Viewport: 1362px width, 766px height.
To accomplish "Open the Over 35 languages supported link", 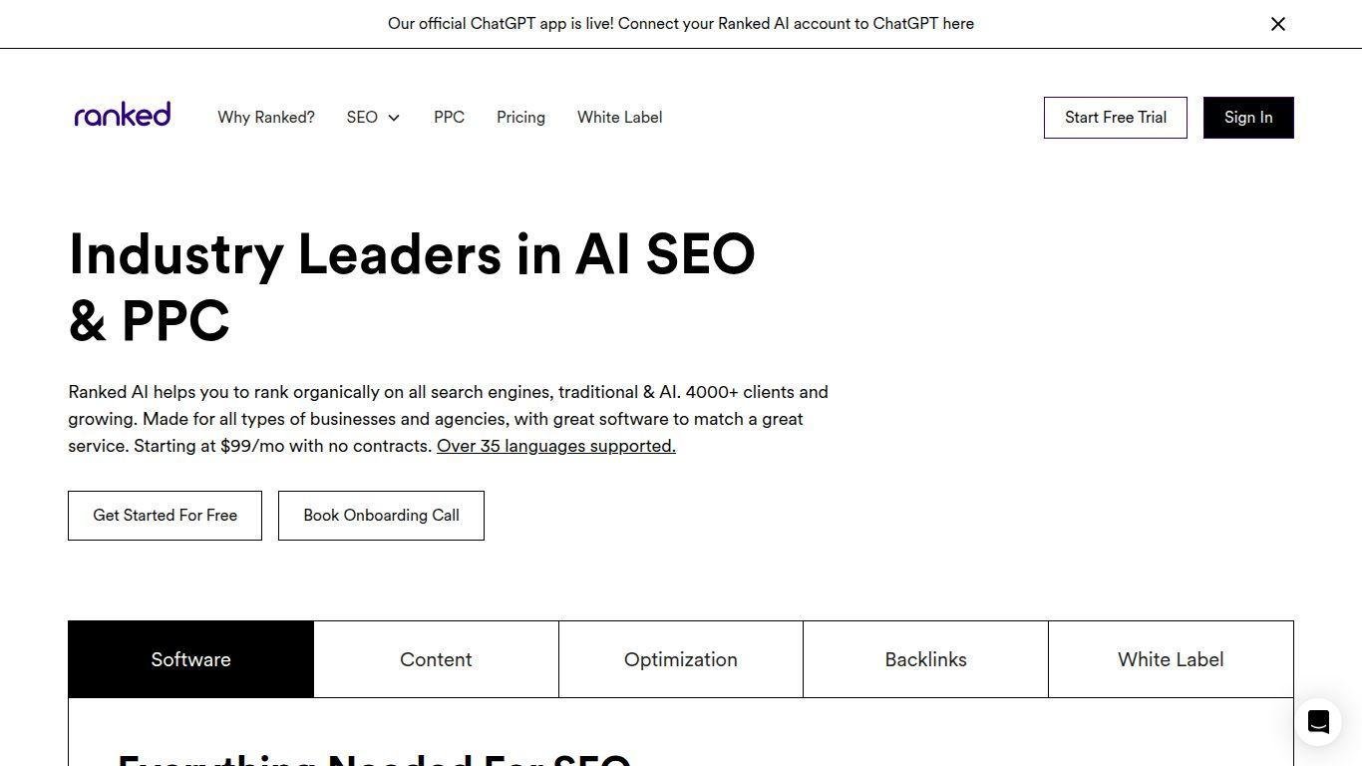I will tap(555, 446).
